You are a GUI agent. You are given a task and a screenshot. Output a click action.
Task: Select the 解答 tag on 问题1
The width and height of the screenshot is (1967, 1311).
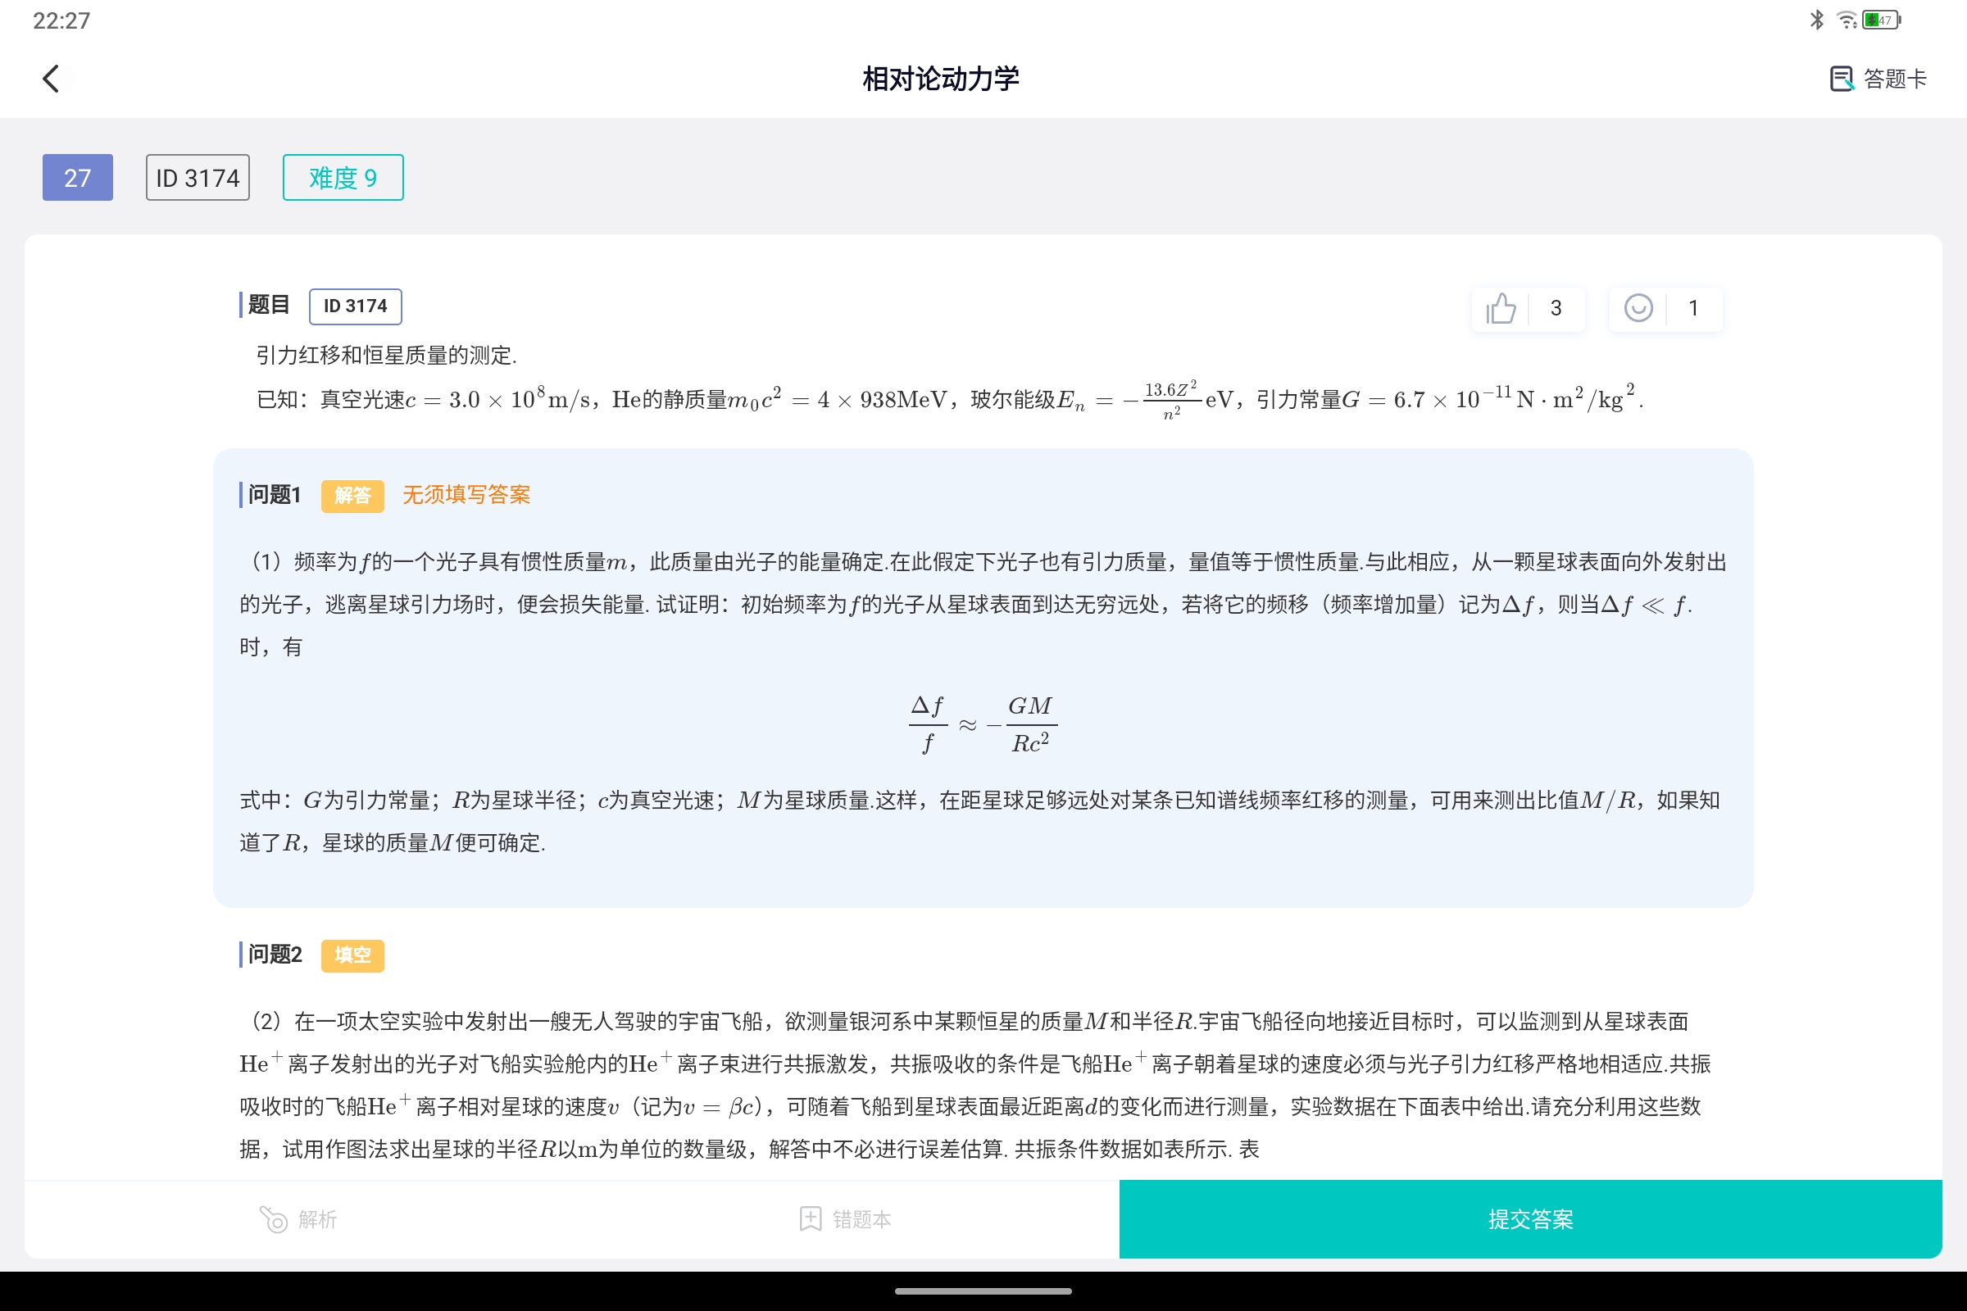coord(352,495)
